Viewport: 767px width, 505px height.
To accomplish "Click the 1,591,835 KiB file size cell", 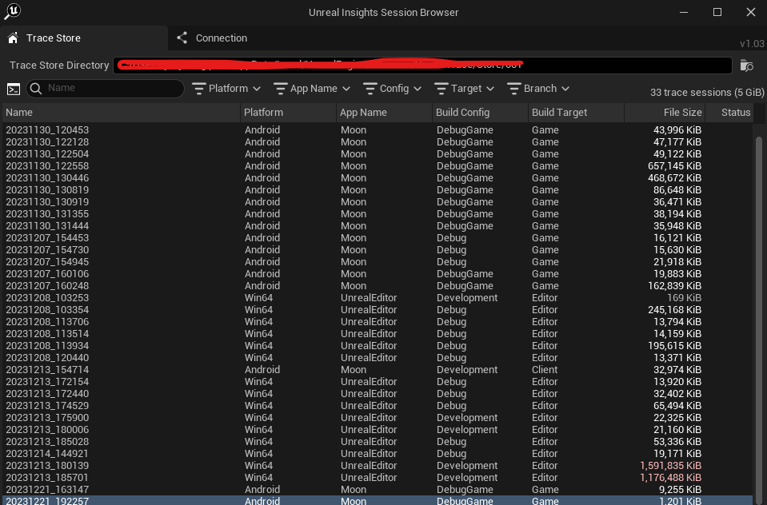I will 671,465.
